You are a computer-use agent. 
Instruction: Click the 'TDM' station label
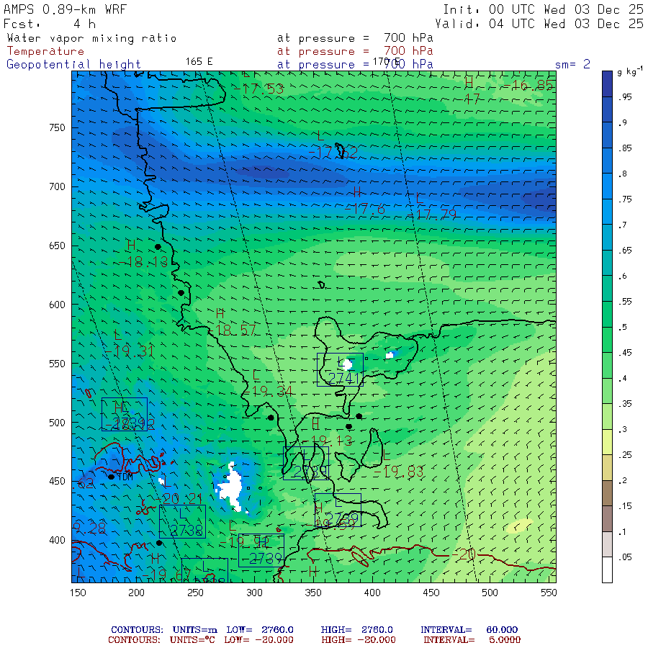pyautogui.click(x=125, y=477)
